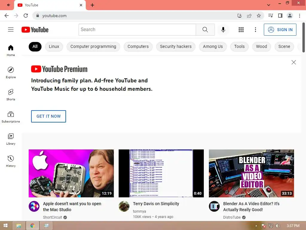
Task: Click the page vertical scrollbar
Action: point(304,37)
